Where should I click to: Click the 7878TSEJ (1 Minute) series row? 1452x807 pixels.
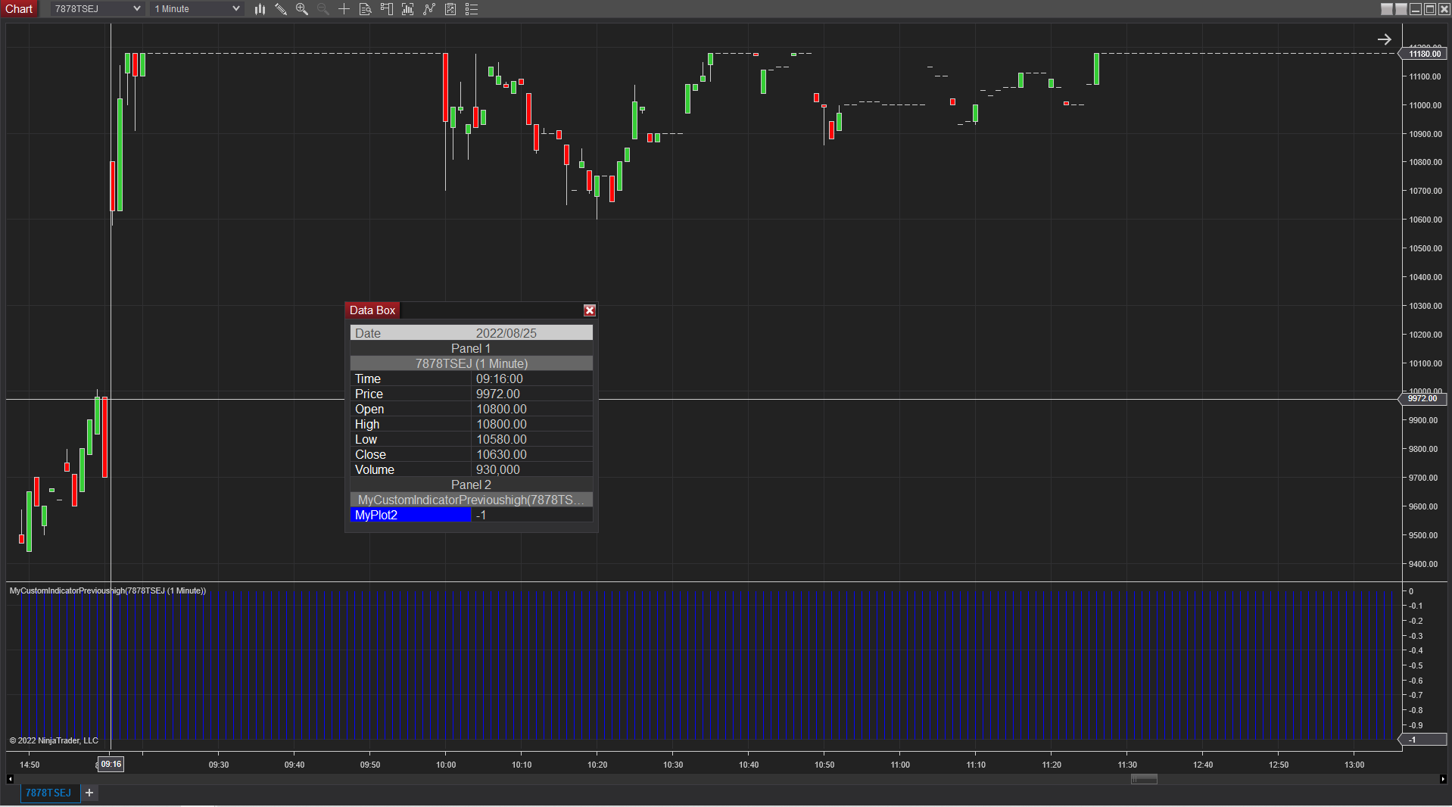(471, 363)
